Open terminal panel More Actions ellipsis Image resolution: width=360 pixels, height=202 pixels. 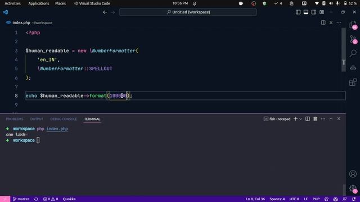(323, 119)
